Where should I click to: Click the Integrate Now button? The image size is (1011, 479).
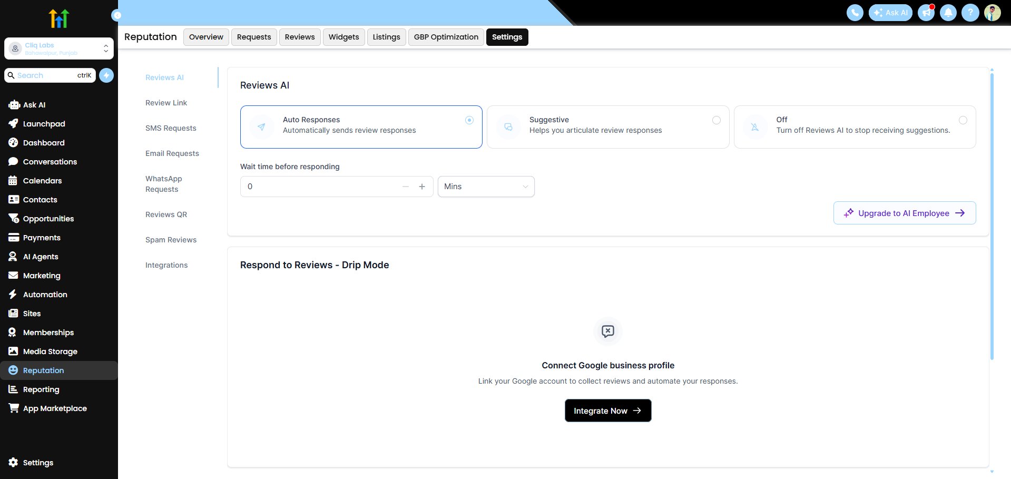tap(608, 410)
